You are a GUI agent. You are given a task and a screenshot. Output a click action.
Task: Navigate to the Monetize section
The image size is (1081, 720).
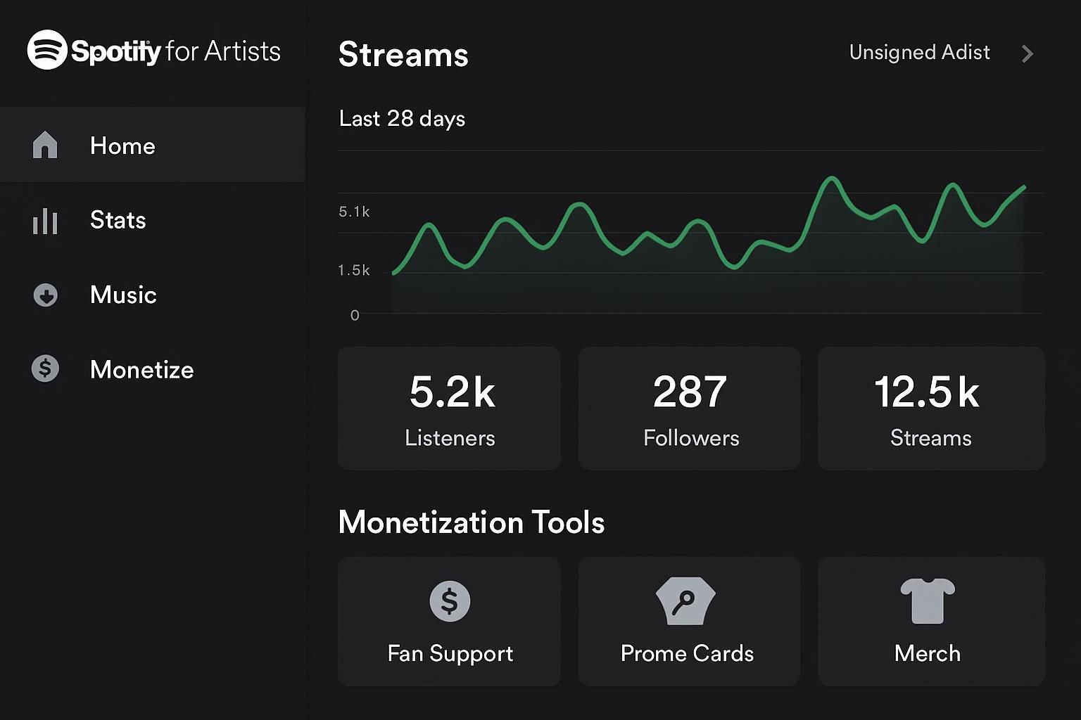pyautogui.click(x=141, y=369)
